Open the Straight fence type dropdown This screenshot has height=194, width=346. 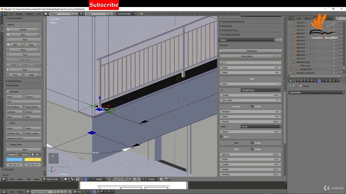[261, 90]
